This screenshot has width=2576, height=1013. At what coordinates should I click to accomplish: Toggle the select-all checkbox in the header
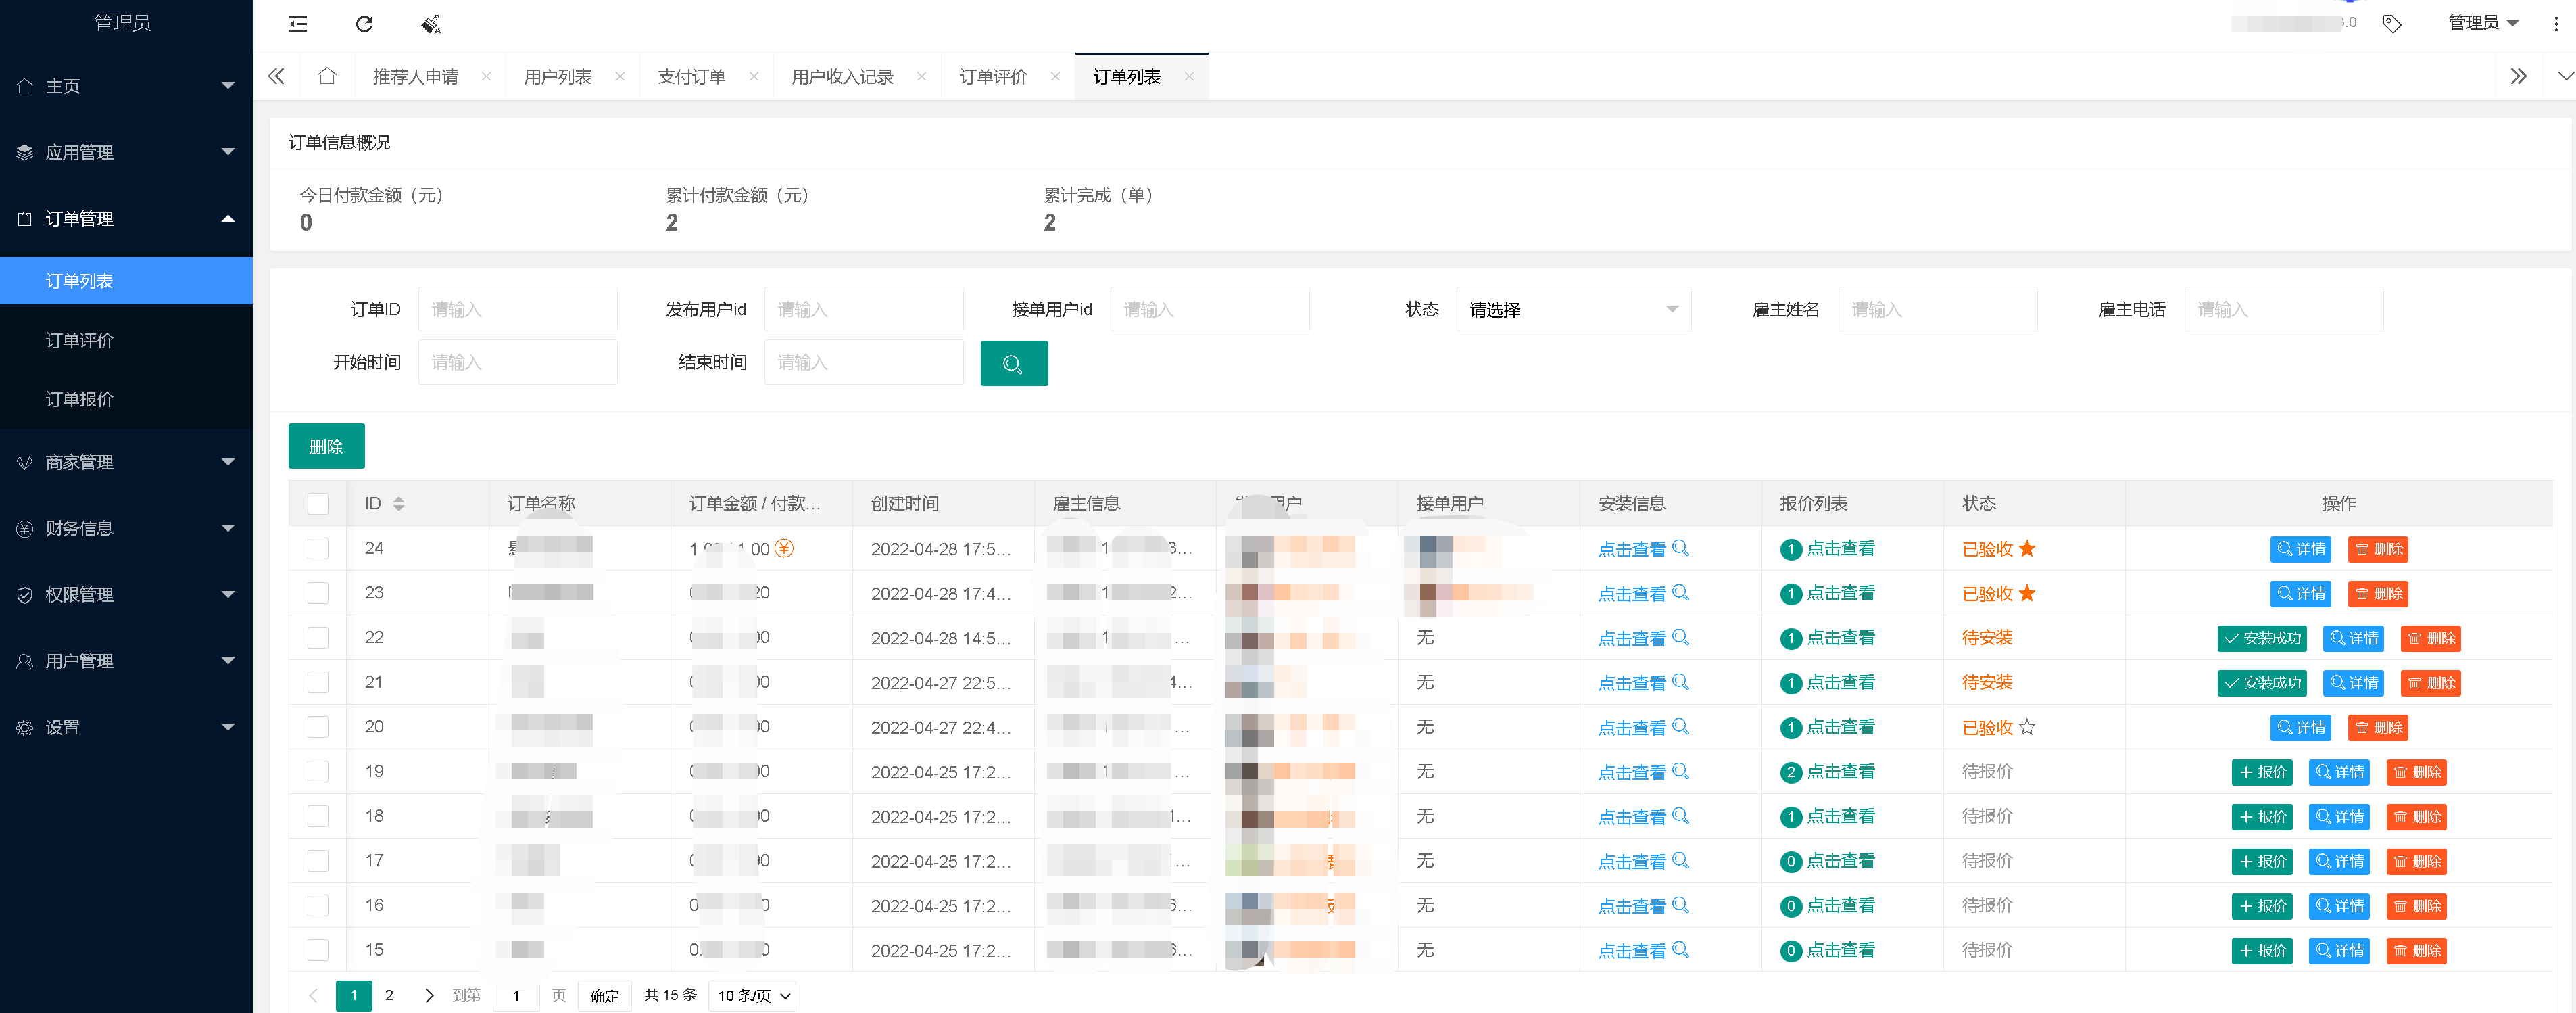318,503
